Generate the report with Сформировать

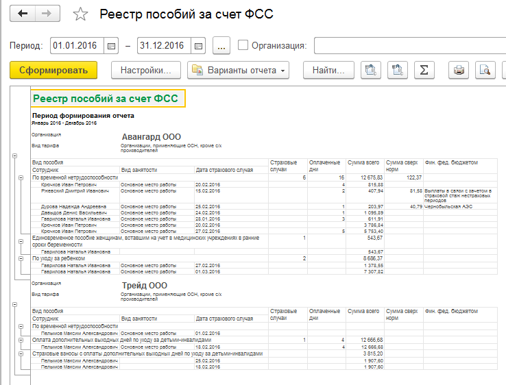[53, 70]
